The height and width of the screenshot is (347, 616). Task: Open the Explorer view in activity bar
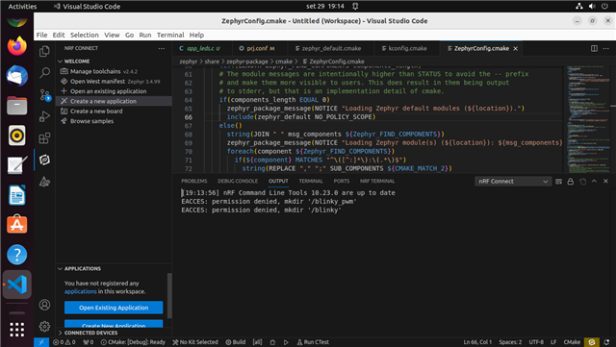(44, 51)
